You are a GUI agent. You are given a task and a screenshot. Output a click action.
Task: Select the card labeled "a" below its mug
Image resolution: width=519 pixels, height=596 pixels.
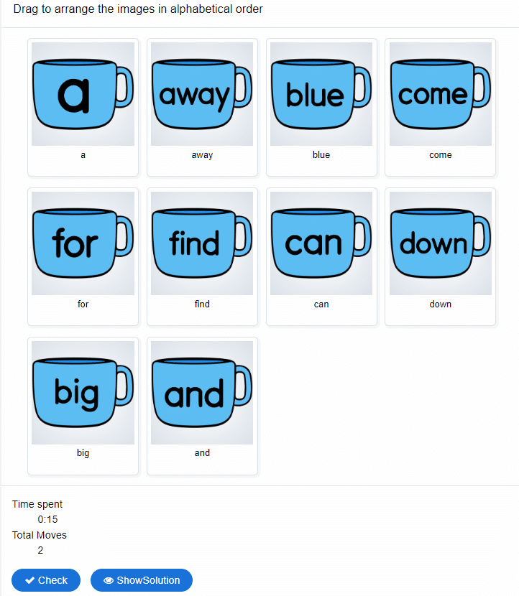83,154
